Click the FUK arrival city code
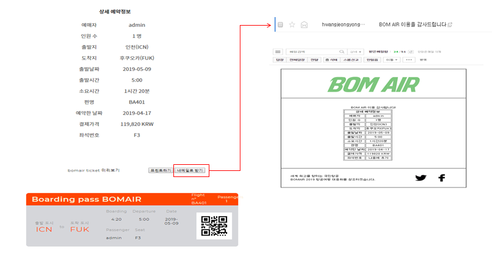492x257 pixels. coord(80,230)
